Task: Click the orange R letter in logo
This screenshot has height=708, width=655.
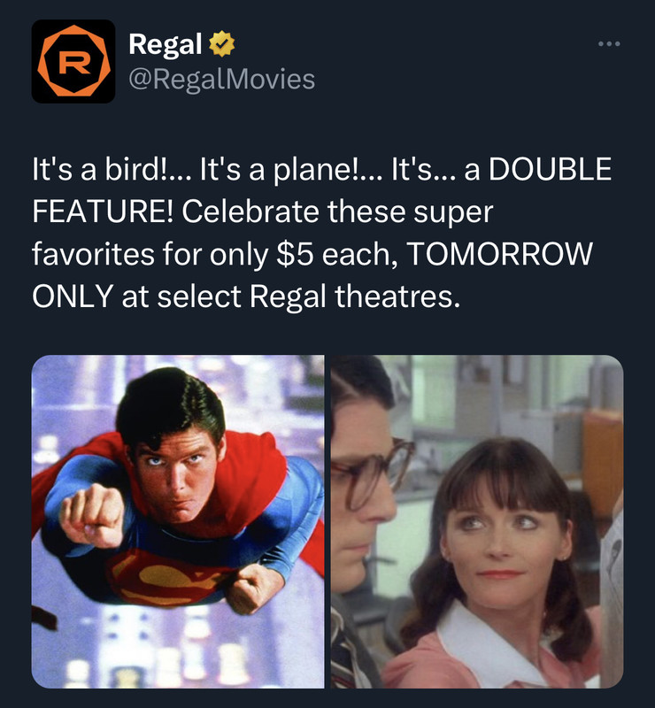Action: [74, 63]
